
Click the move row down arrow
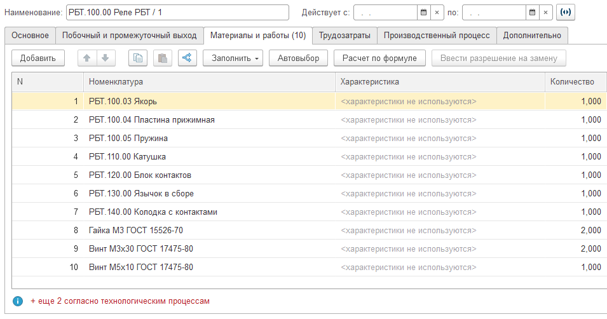click(104, 58)
